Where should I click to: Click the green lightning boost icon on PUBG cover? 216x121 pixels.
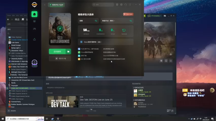(x=60, y=29)
